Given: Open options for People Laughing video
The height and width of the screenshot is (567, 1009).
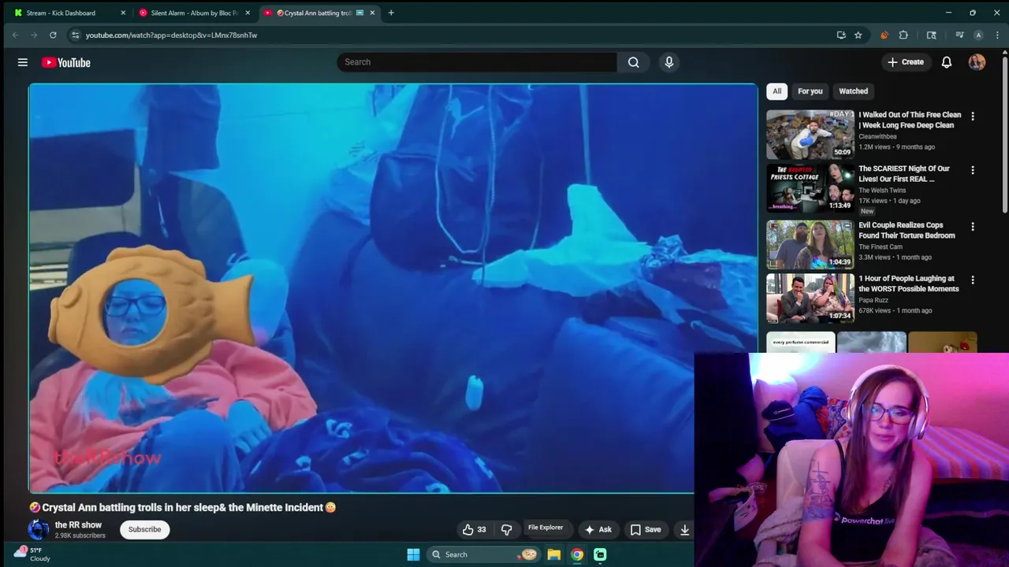Looking at the screenshot, I should [973, 280].
